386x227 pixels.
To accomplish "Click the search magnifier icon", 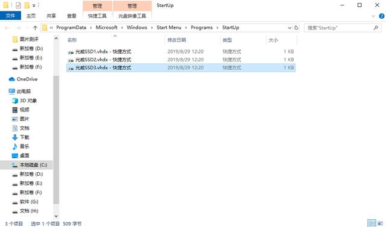I will pos(376,28).
